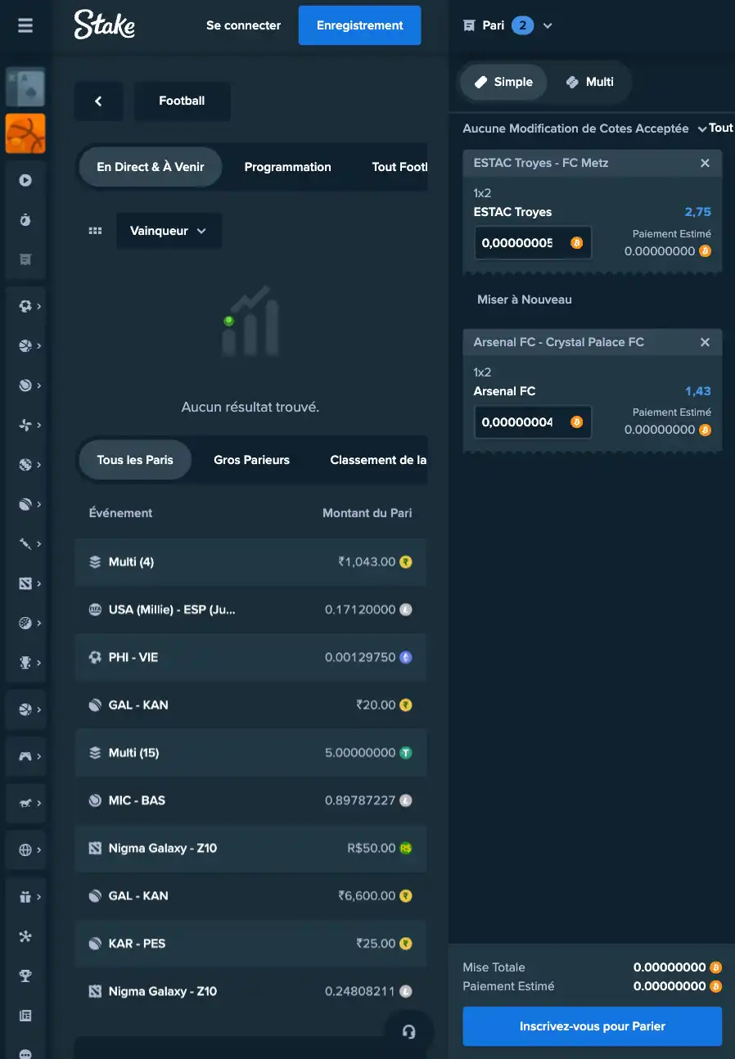This screenshot has height=1059, width=735.
Task: Select the horse racing icon
Action: (x=25, y=803)
